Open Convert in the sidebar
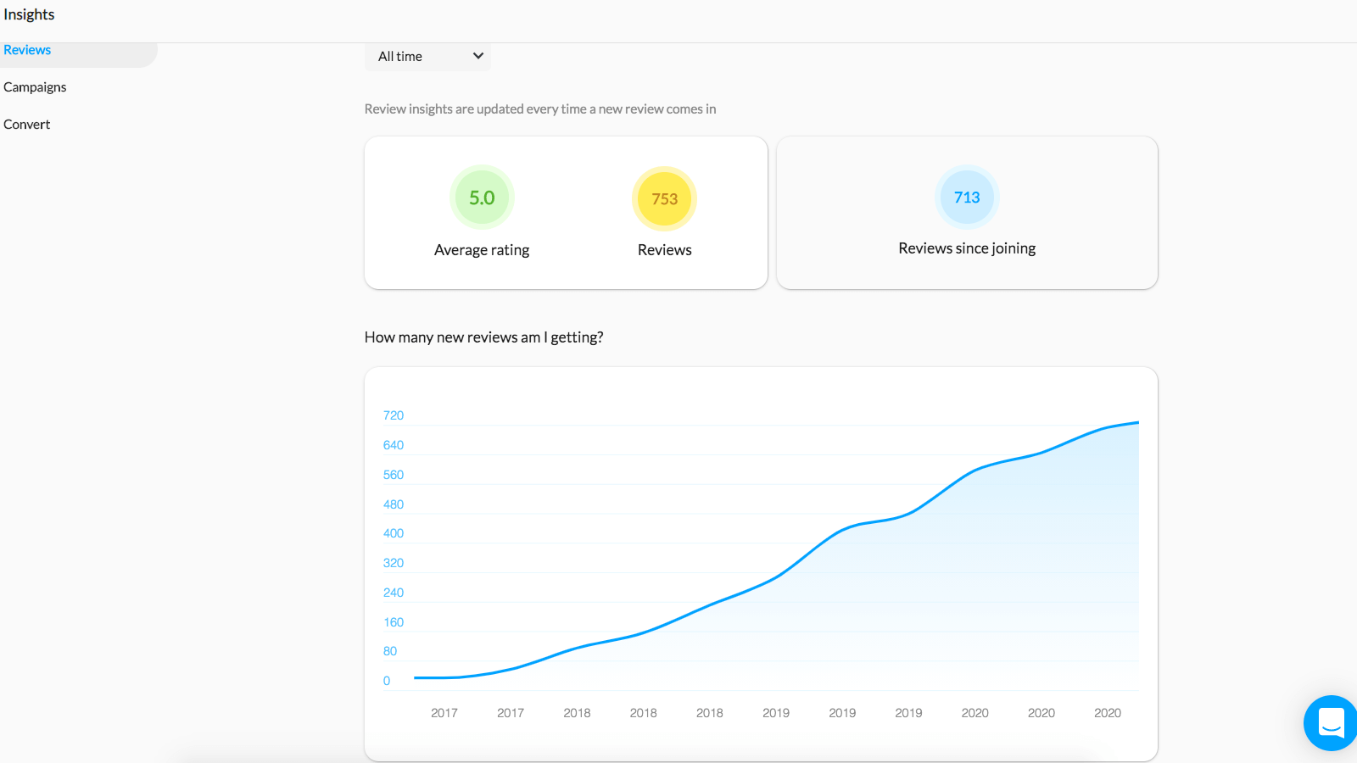This screenshot has width=1357, height=763. (x=27, y=125)
